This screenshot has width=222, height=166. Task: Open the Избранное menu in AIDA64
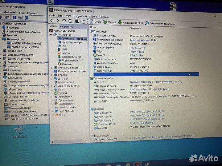point(80,16)
